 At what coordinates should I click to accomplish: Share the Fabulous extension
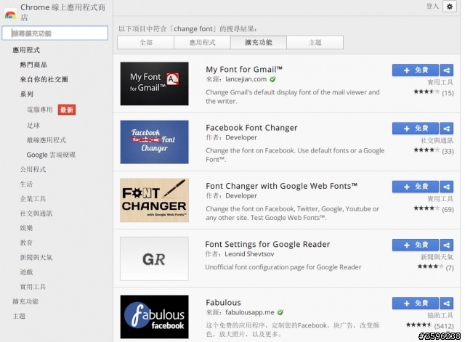[446, 304]
